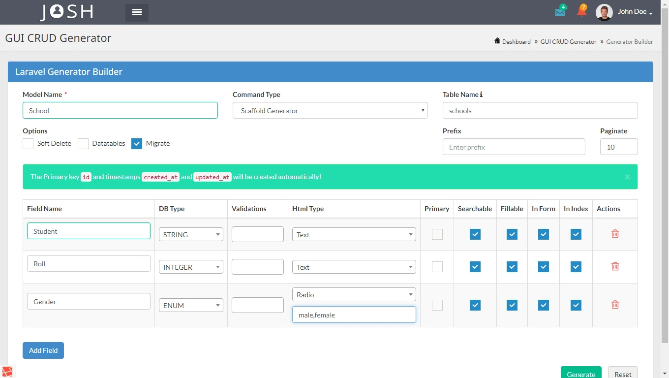Viewport: 669px width, 378px height.
Task: View notifications via the bell icon
Action: pyautogui.click(x=581, y=11)
